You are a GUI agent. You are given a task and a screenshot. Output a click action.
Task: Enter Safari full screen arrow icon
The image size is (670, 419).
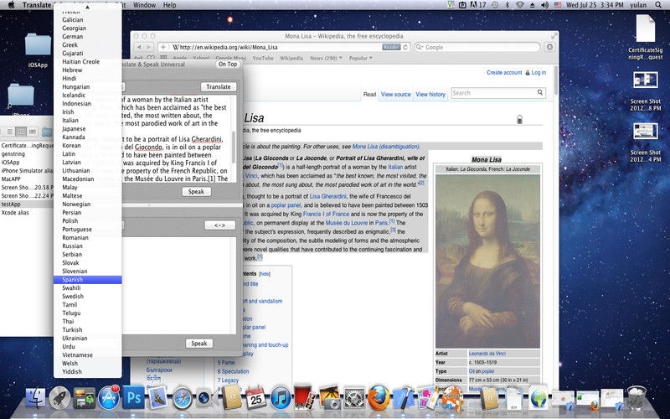pos(554,36)
